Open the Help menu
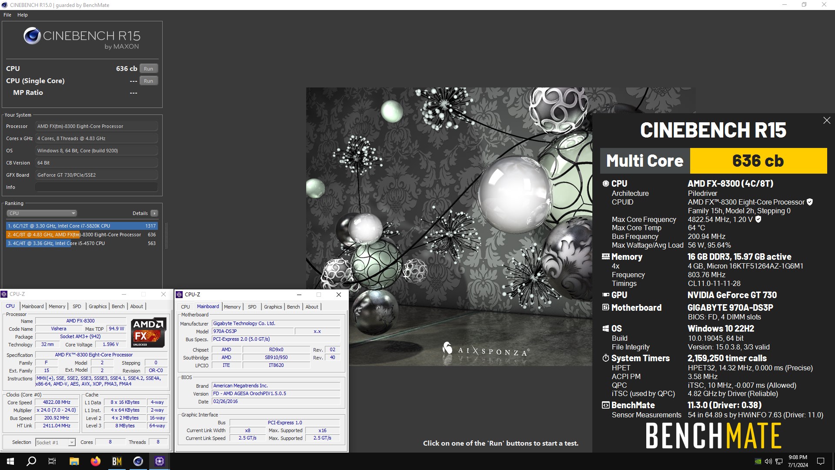The height and width of the screenshot is (470, 835). pyautogui.click(x=23, y=15)
